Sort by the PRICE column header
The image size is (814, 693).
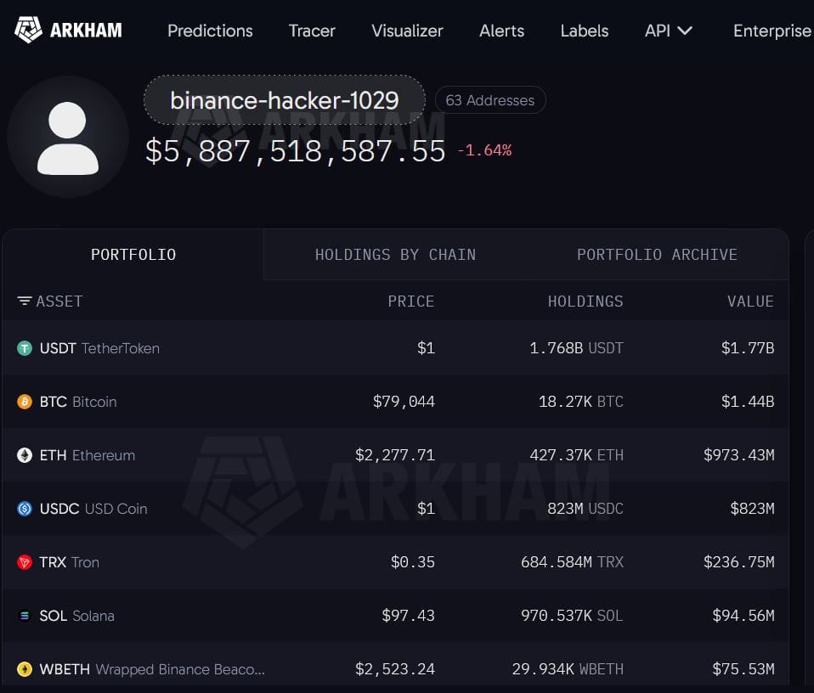click(x=410, y=301)
